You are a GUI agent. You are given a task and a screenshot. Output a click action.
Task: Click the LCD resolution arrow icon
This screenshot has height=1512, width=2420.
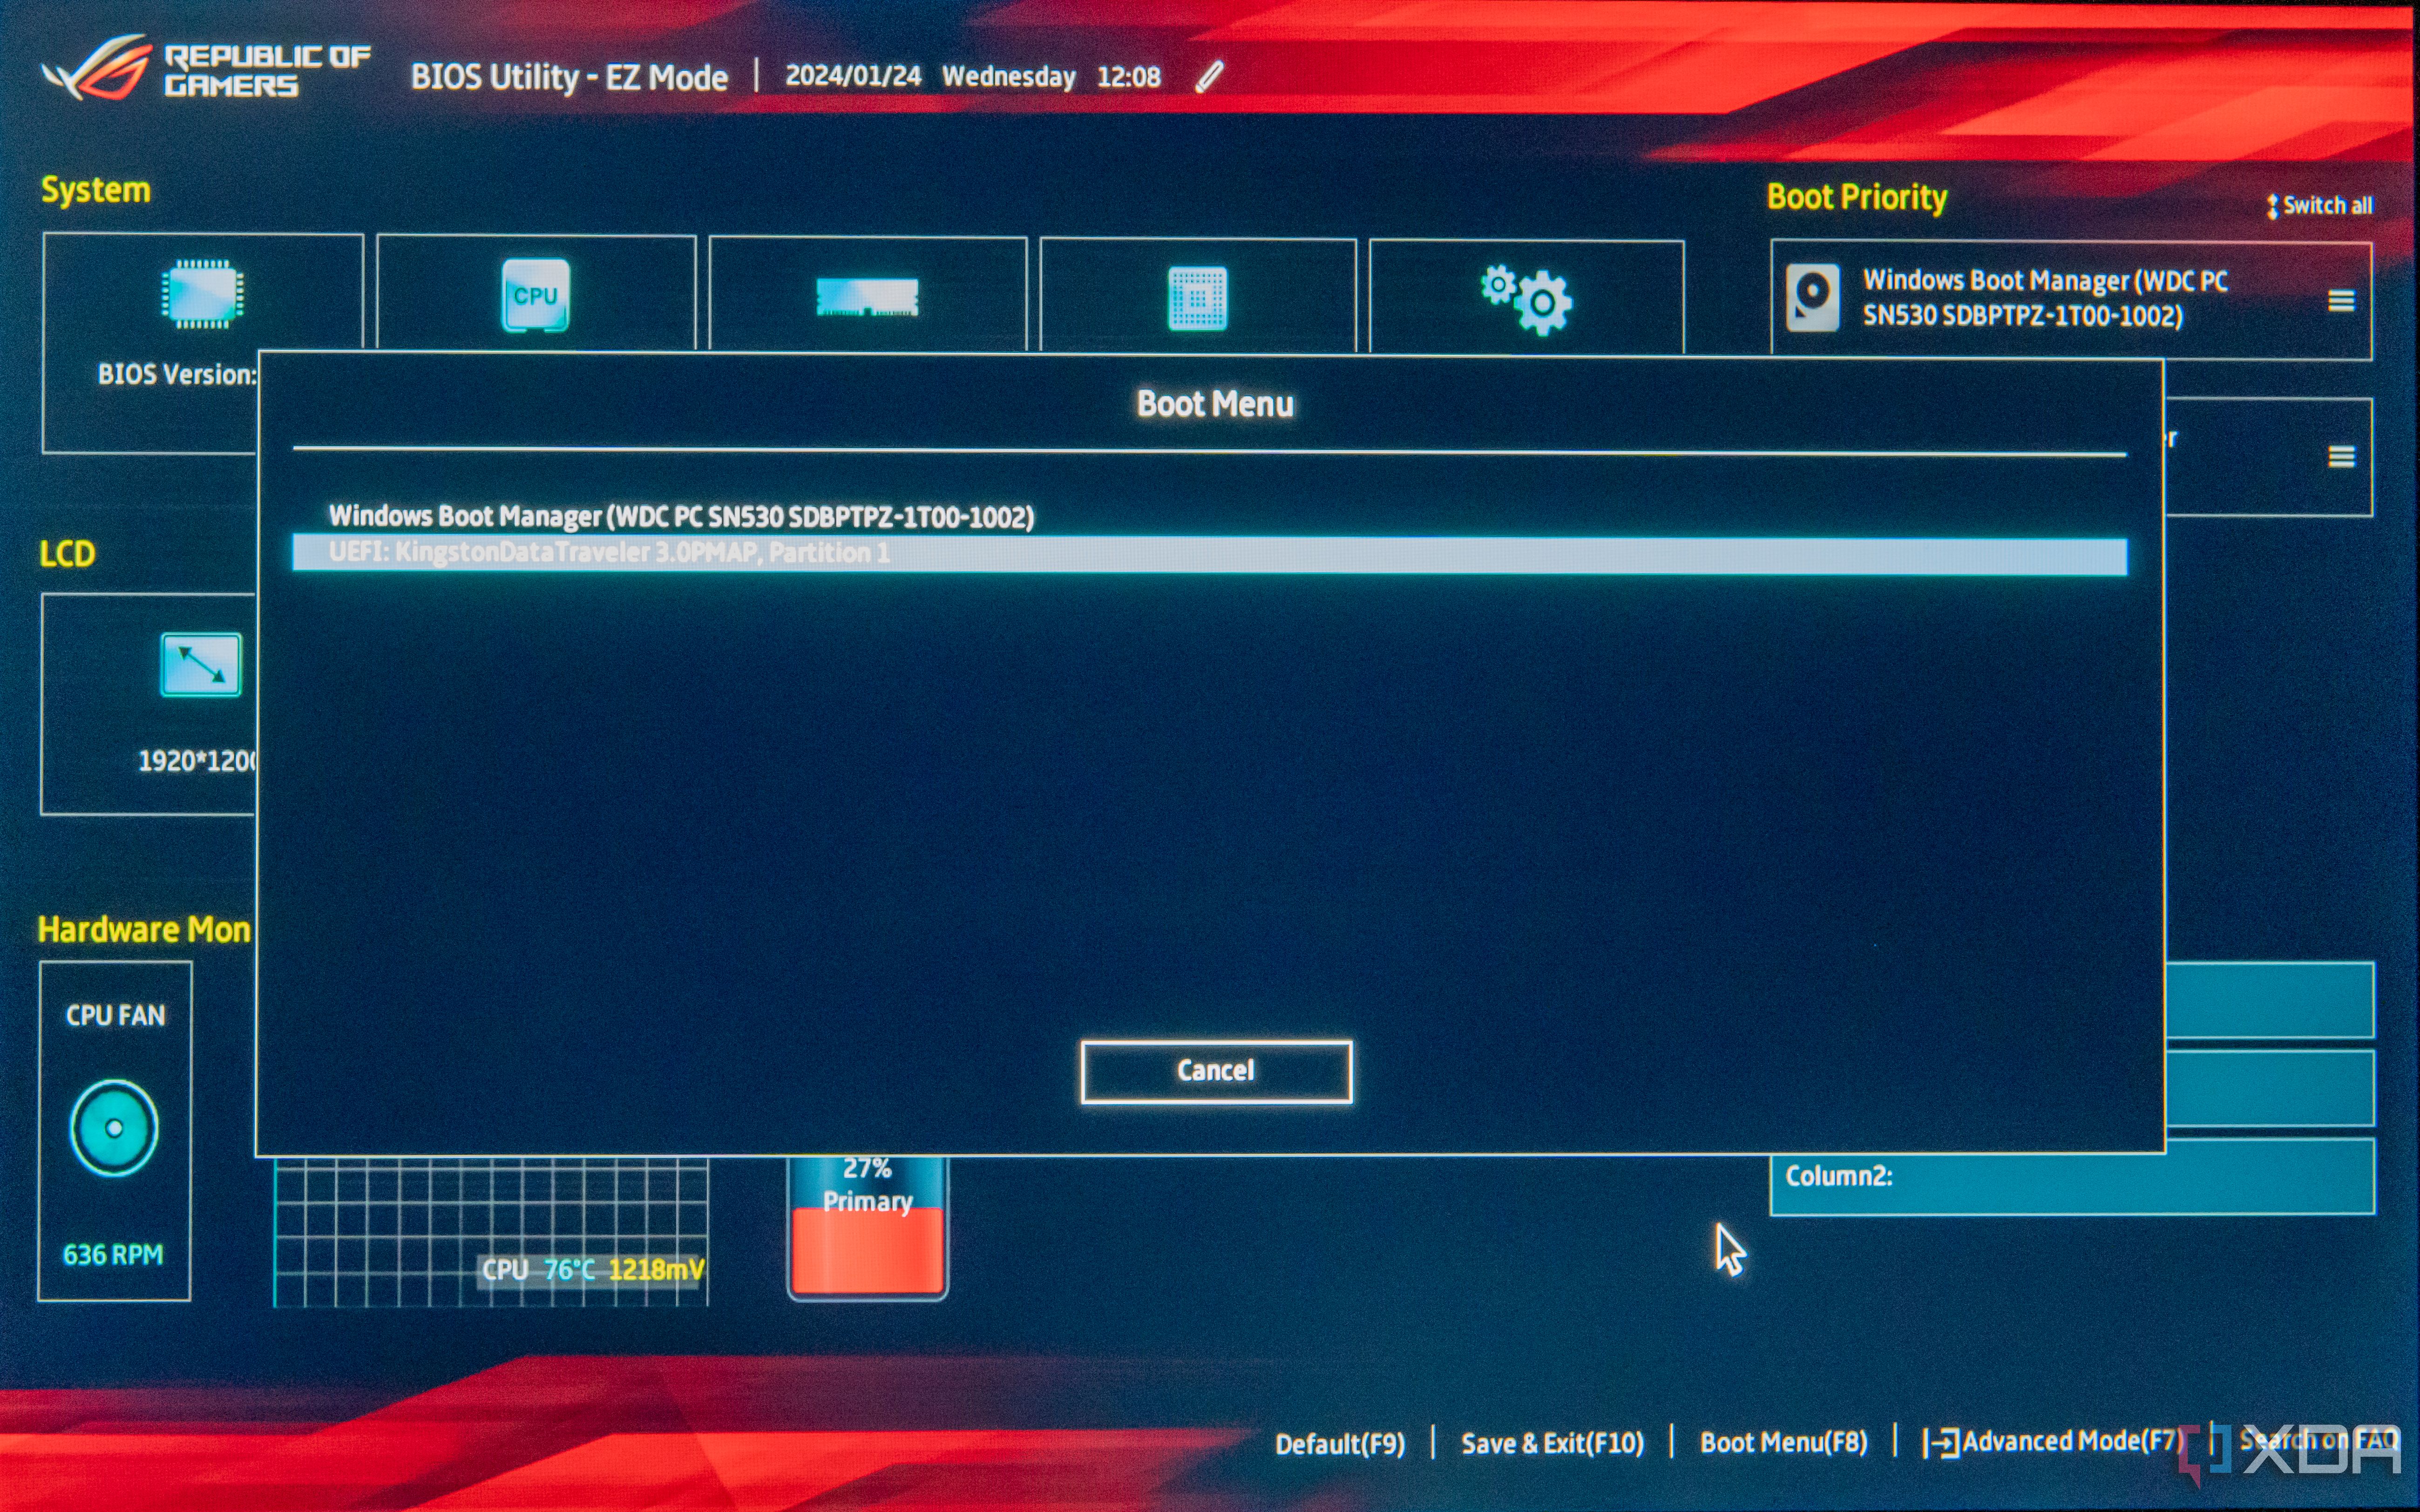[201, 664]
